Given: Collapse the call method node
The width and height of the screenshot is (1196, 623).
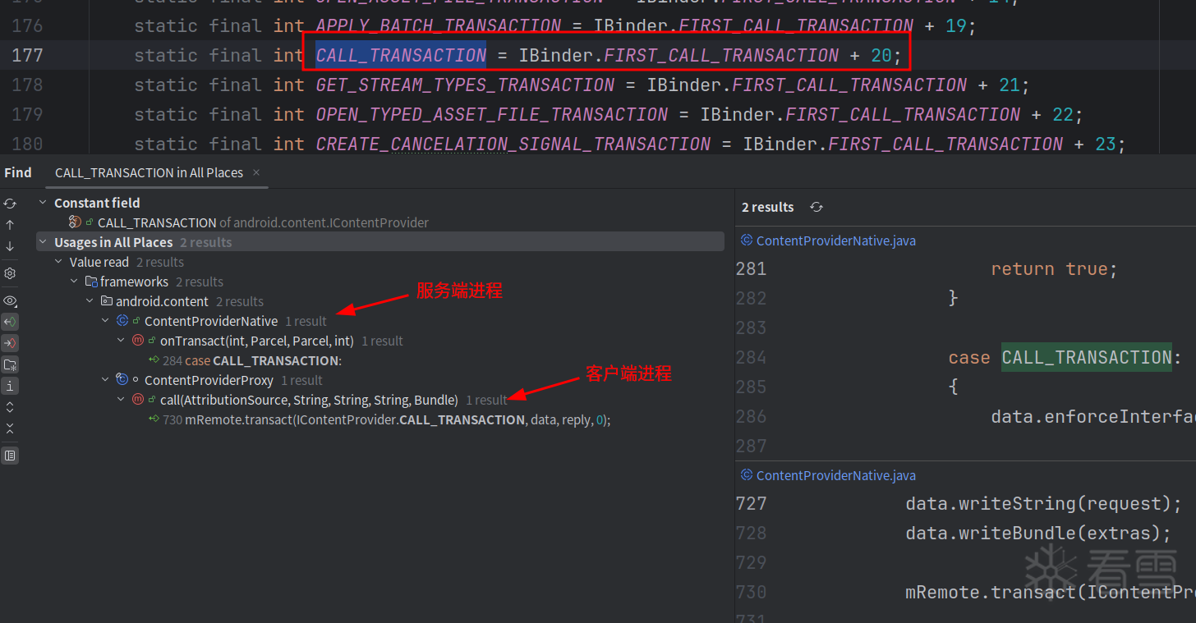Looking at the screenshot, I should pos(121,400).
